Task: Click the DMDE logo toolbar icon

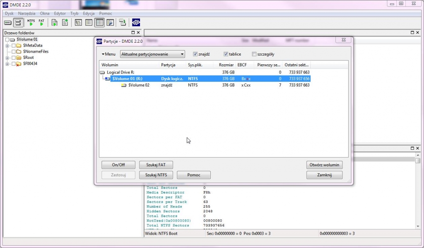Action: pyautogui.click(x=136, y=23)
